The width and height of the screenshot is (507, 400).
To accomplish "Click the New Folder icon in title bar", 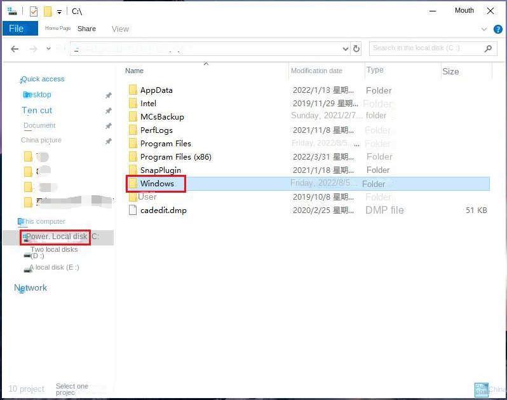I will (48, 11).
